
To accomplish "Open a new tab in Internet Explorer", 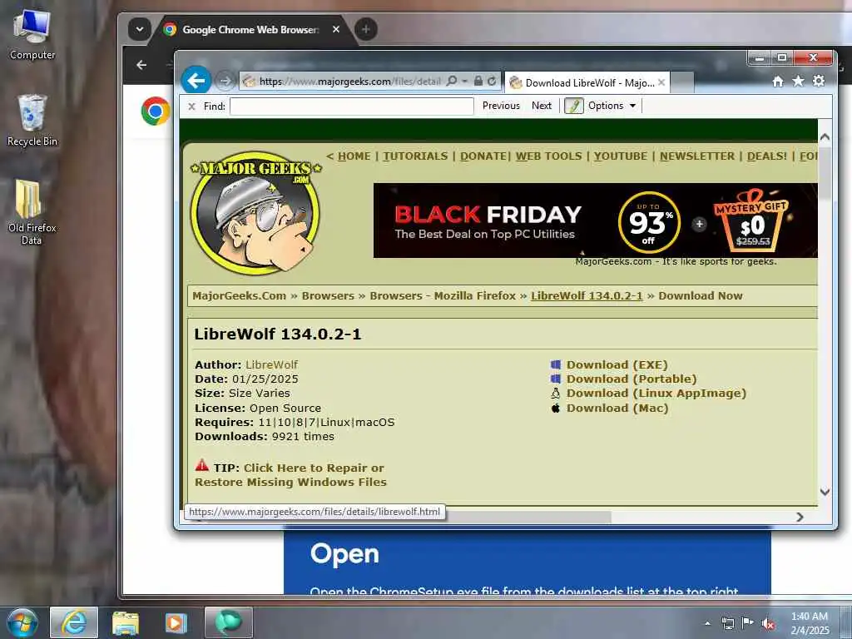I will pyautogui.click(x=682, y=82).
